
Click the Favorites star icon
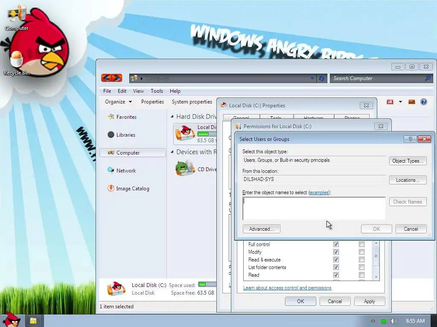point(111,117)
